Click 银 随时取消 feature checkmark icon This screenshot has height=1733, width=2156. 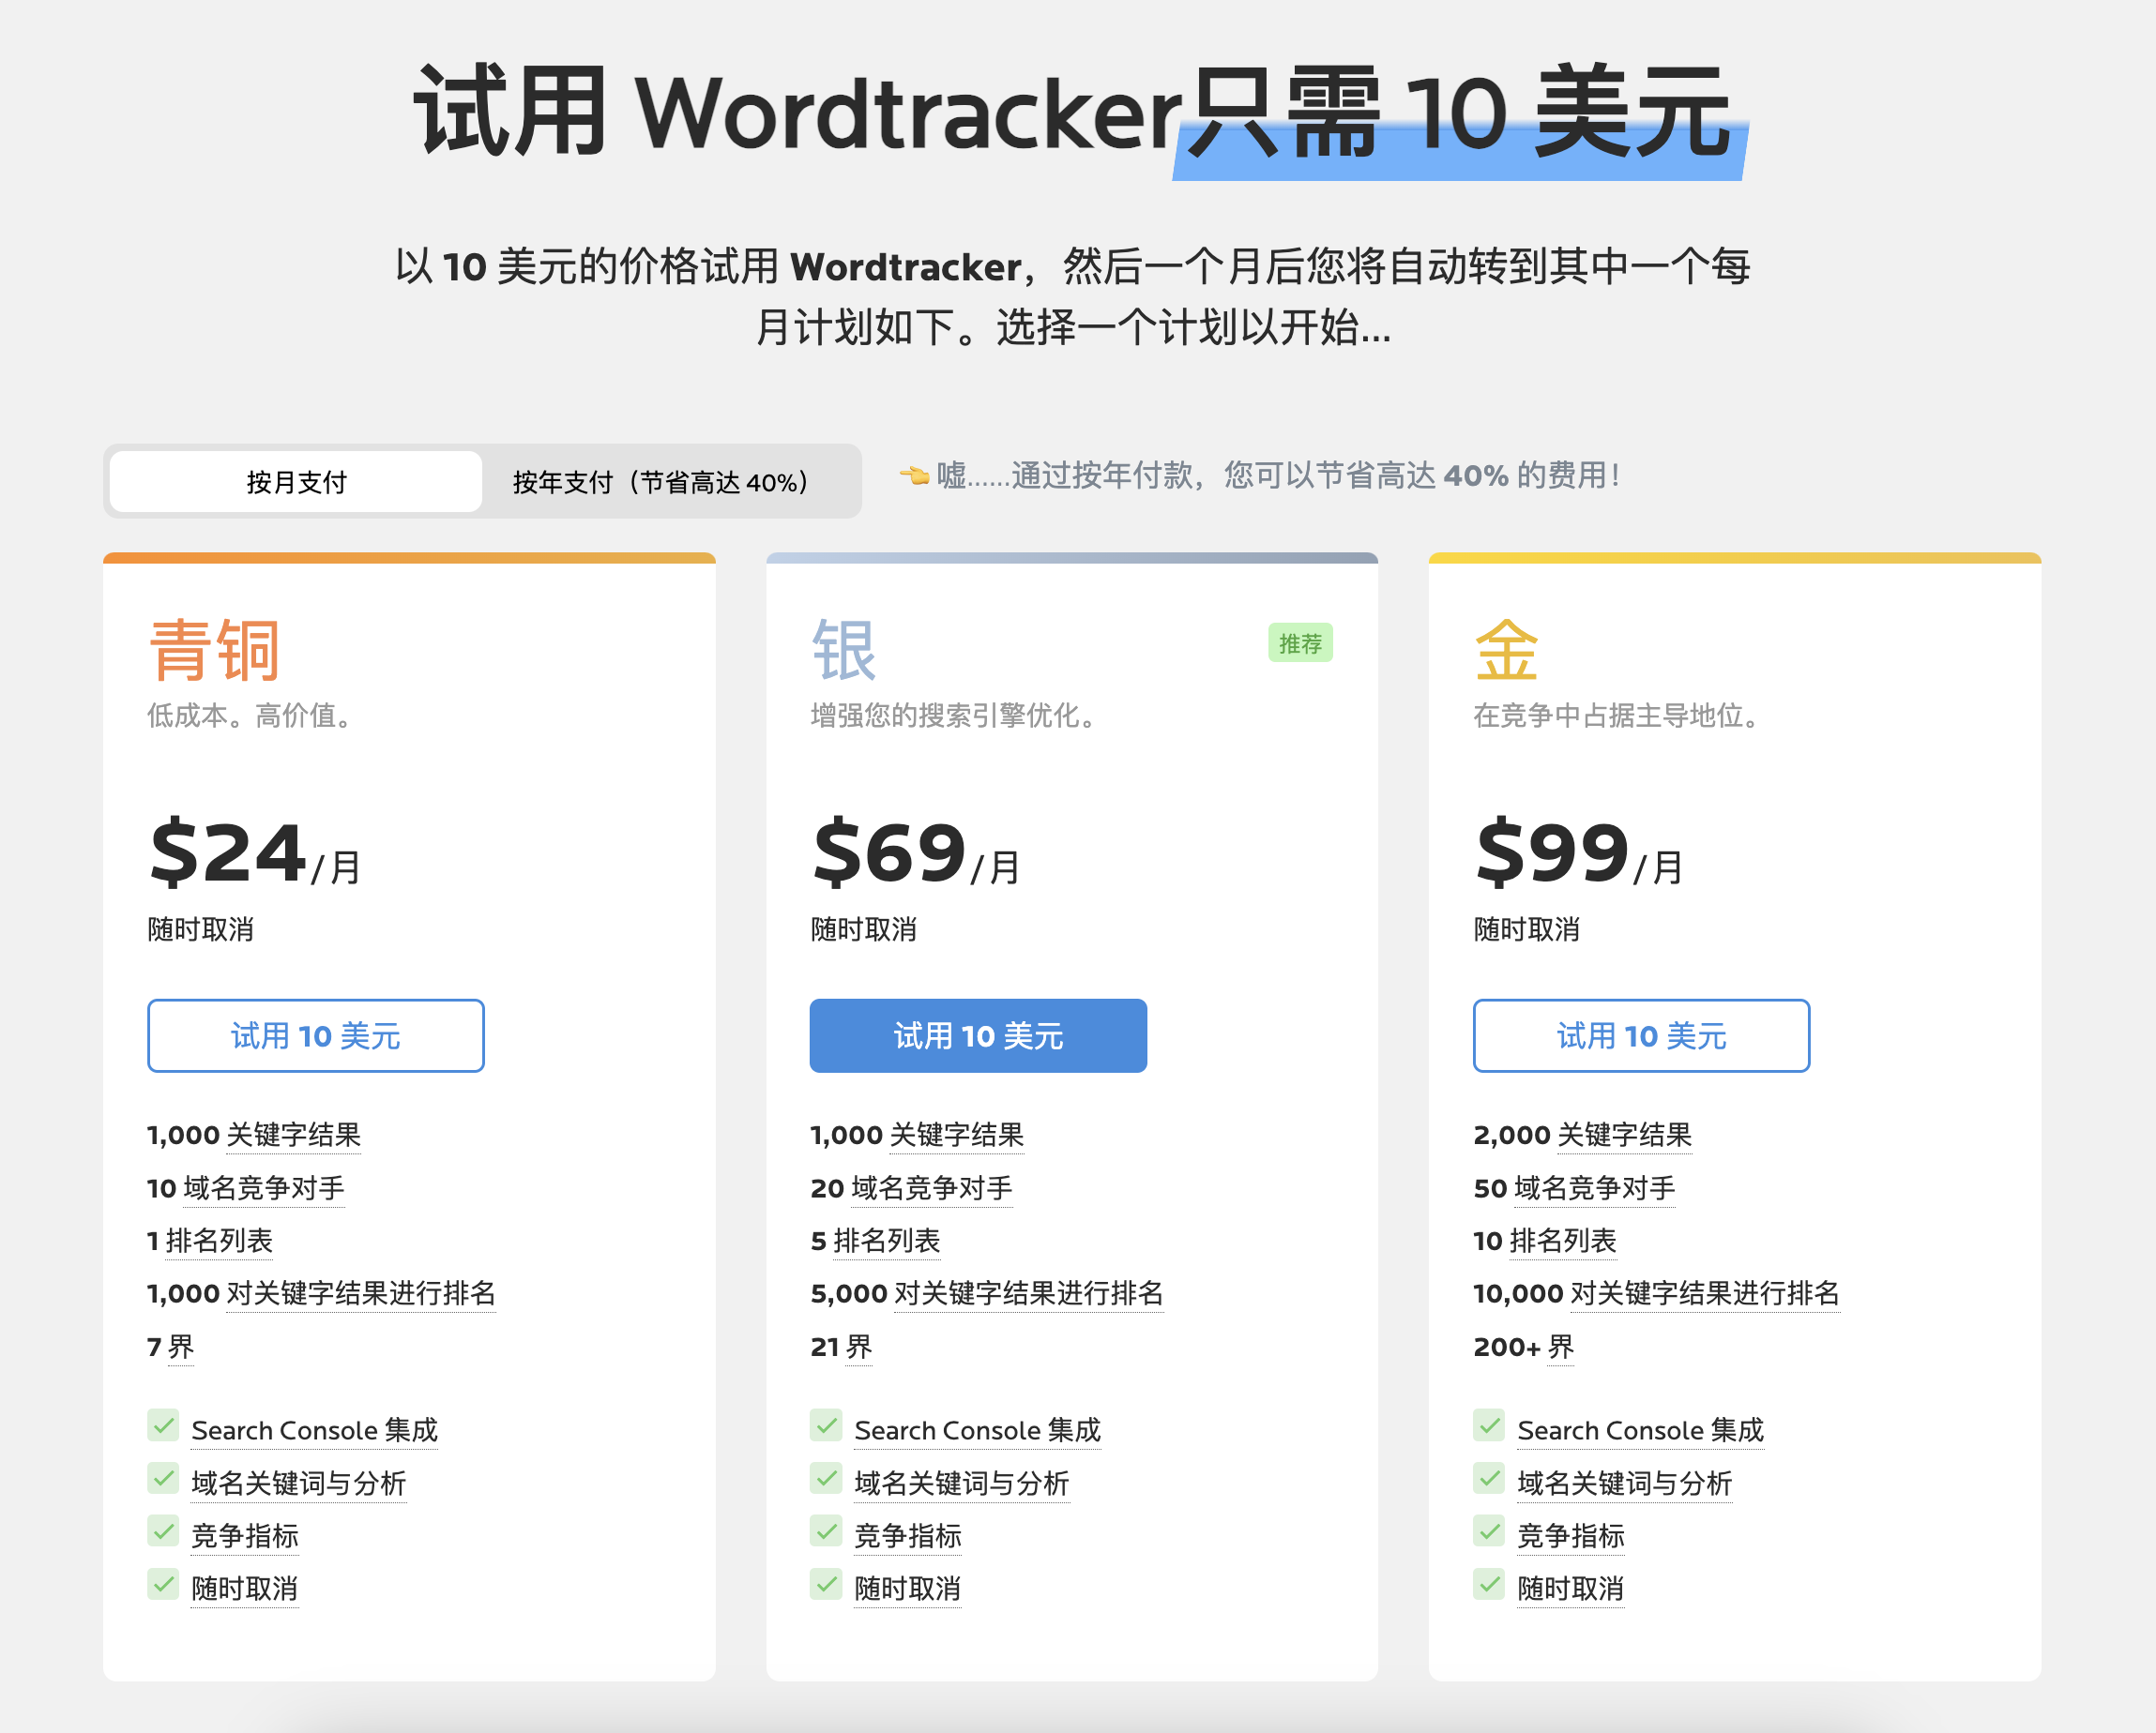[826, 1584]
